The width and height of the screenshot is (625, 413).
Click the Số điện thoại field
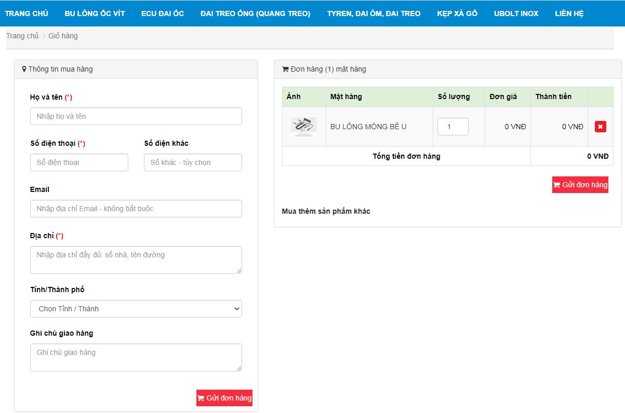pyautogui.click(x=79, y=162)
